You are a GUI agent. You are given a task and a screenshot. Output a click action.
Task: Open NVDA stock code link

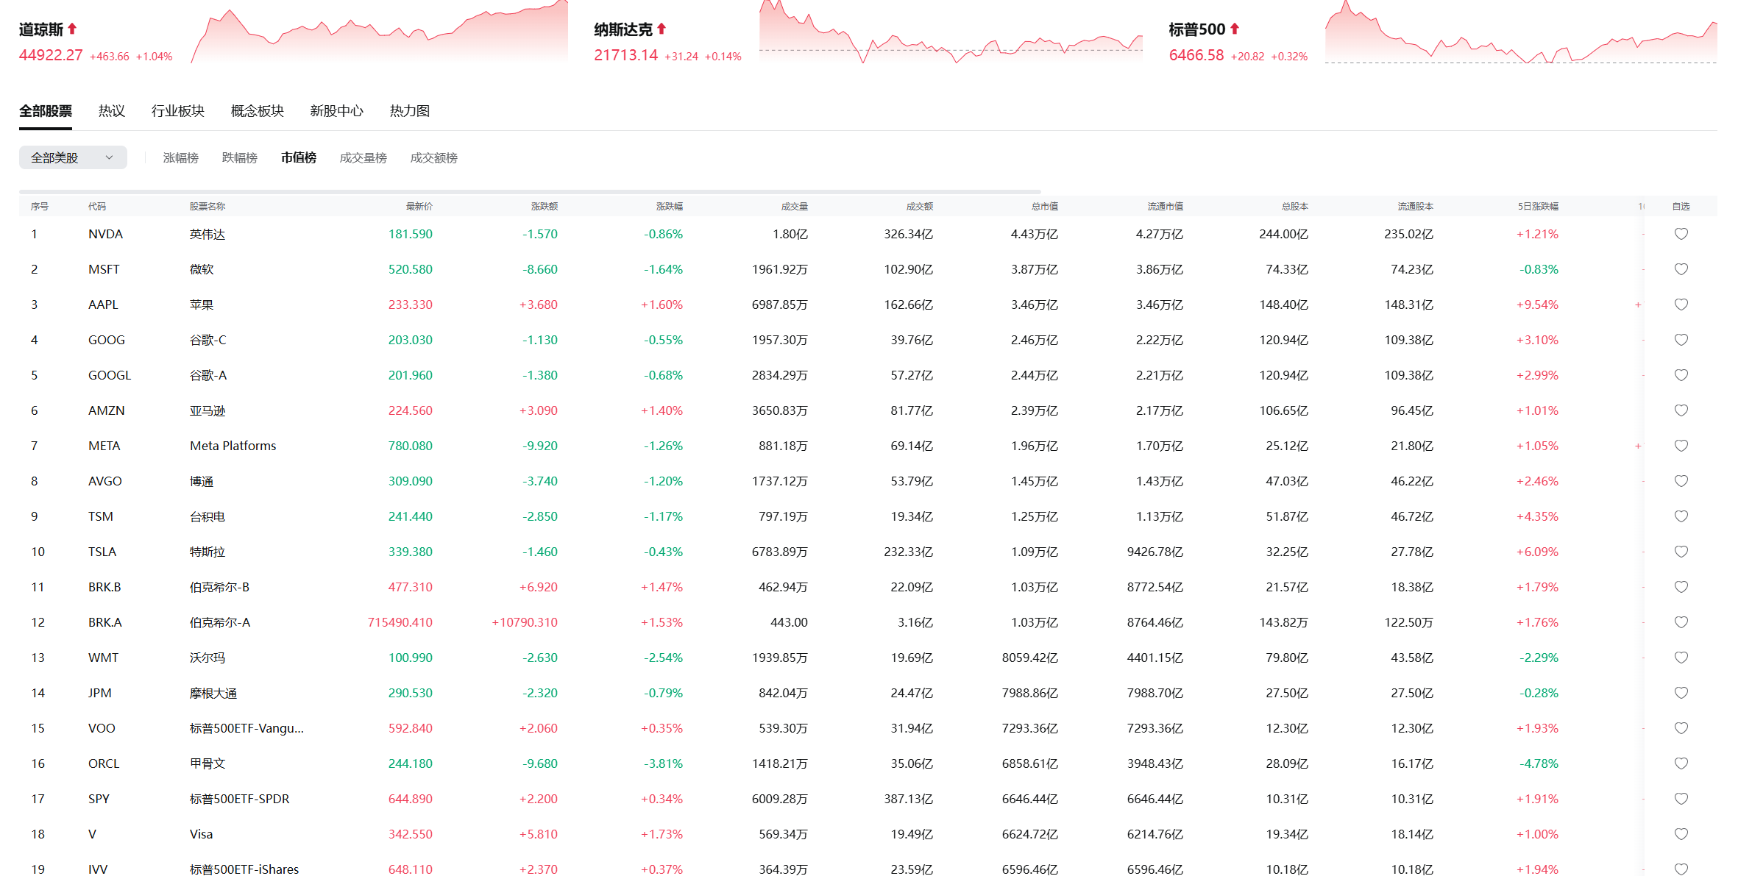click(105, 234)
